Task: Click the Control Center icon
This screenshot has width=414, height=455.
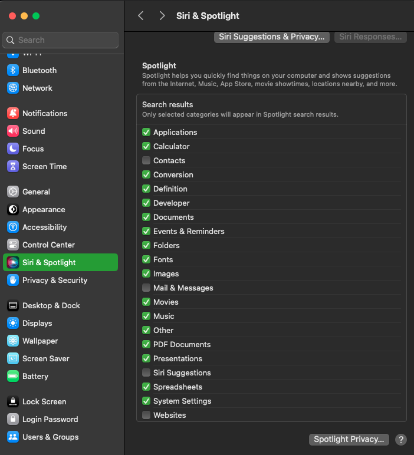Action: [x=13, y=245]
